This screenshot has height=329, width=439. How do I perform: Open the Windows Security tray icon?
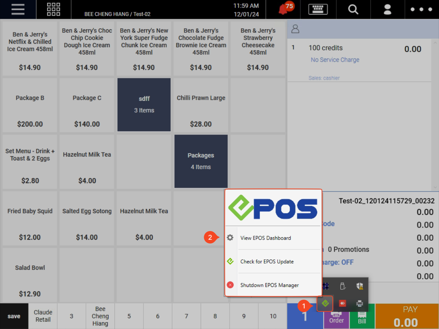click(360, 286)
